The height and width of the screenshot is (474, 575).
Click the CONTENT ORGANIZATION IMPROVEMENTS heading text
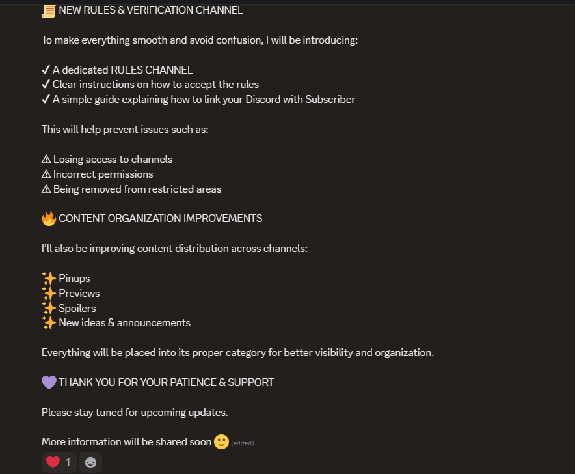160,219
